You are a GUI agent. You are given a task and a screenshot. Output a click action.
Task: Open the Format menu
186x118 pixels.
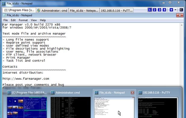coord(23,20)
